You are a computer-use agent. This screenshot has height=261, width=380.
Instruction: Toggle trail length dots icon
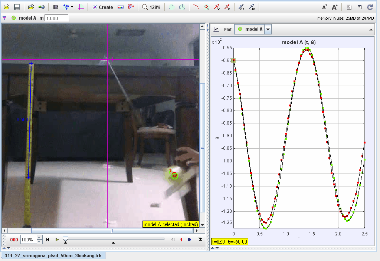[x=171, y=7]
